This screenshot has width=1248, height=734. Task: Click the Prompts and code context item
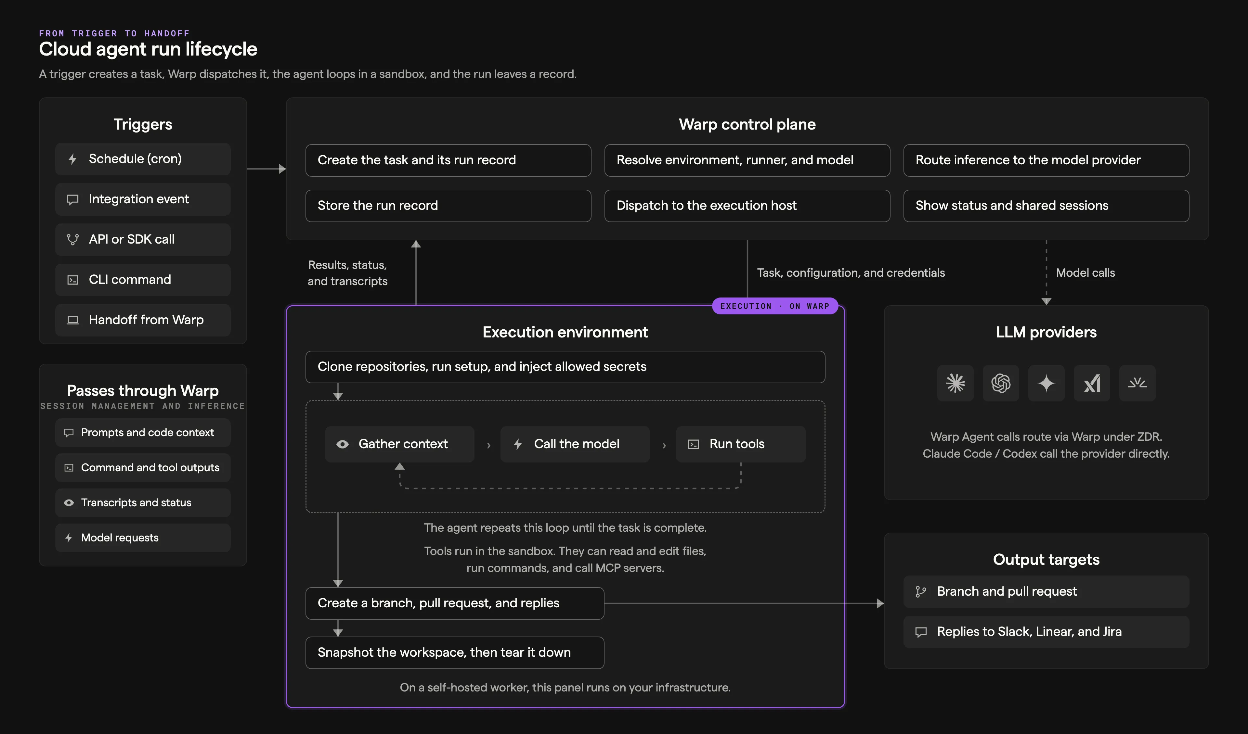tap(143, 433)
